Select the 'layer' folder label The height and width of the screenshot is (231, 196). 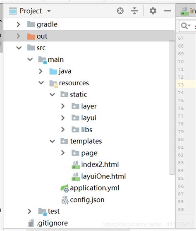click(x=89, y=106)
